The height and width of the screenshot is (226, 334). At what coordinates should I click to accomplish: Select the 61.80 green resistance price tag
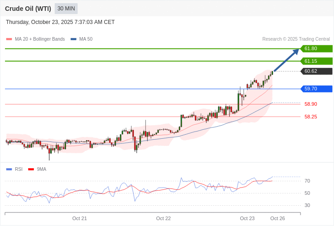(x=316, y=49)
